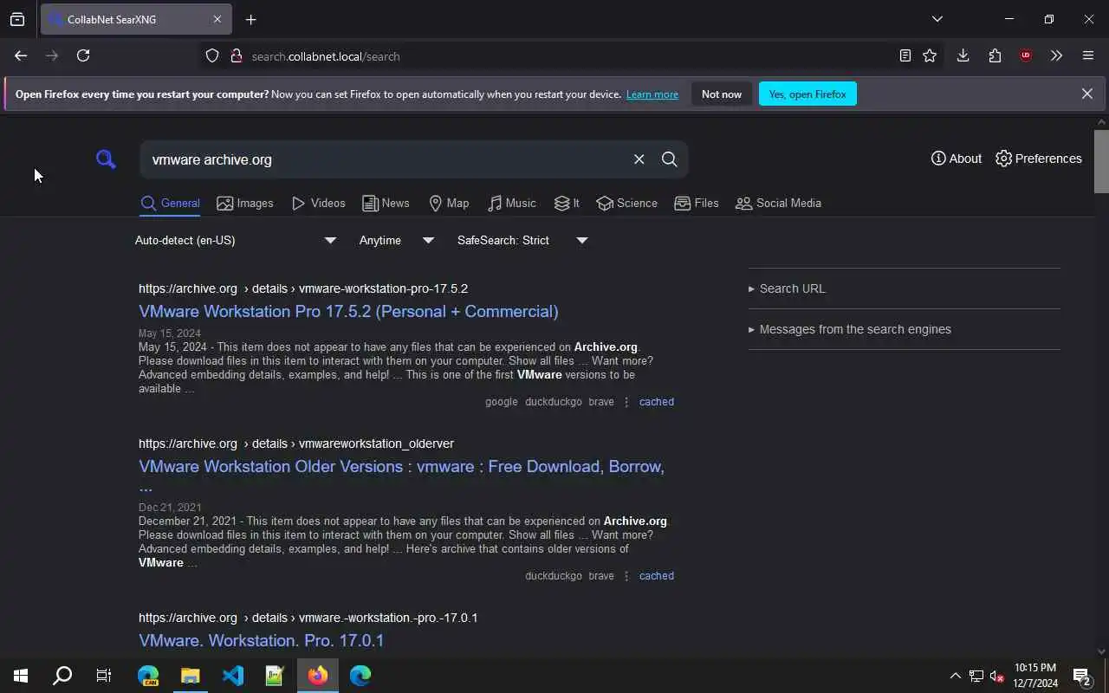1109x693 pixels.
Task: Switch to IT category tab
Action: [x=567, y=203]
